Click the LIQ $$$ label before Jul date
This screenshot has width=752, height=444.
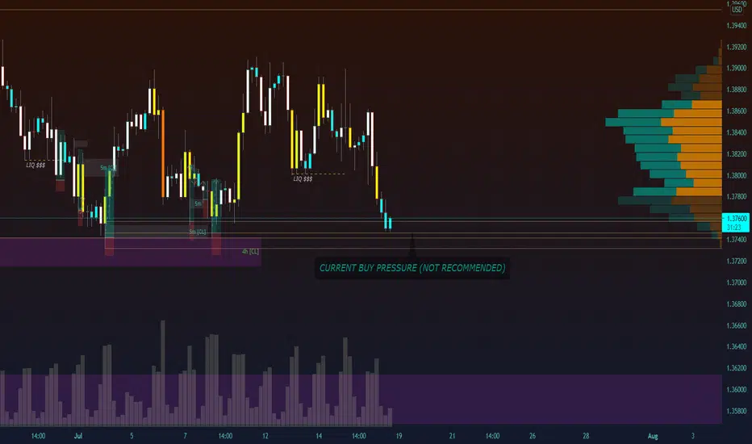pyautogui.click(x=36, y=165)
